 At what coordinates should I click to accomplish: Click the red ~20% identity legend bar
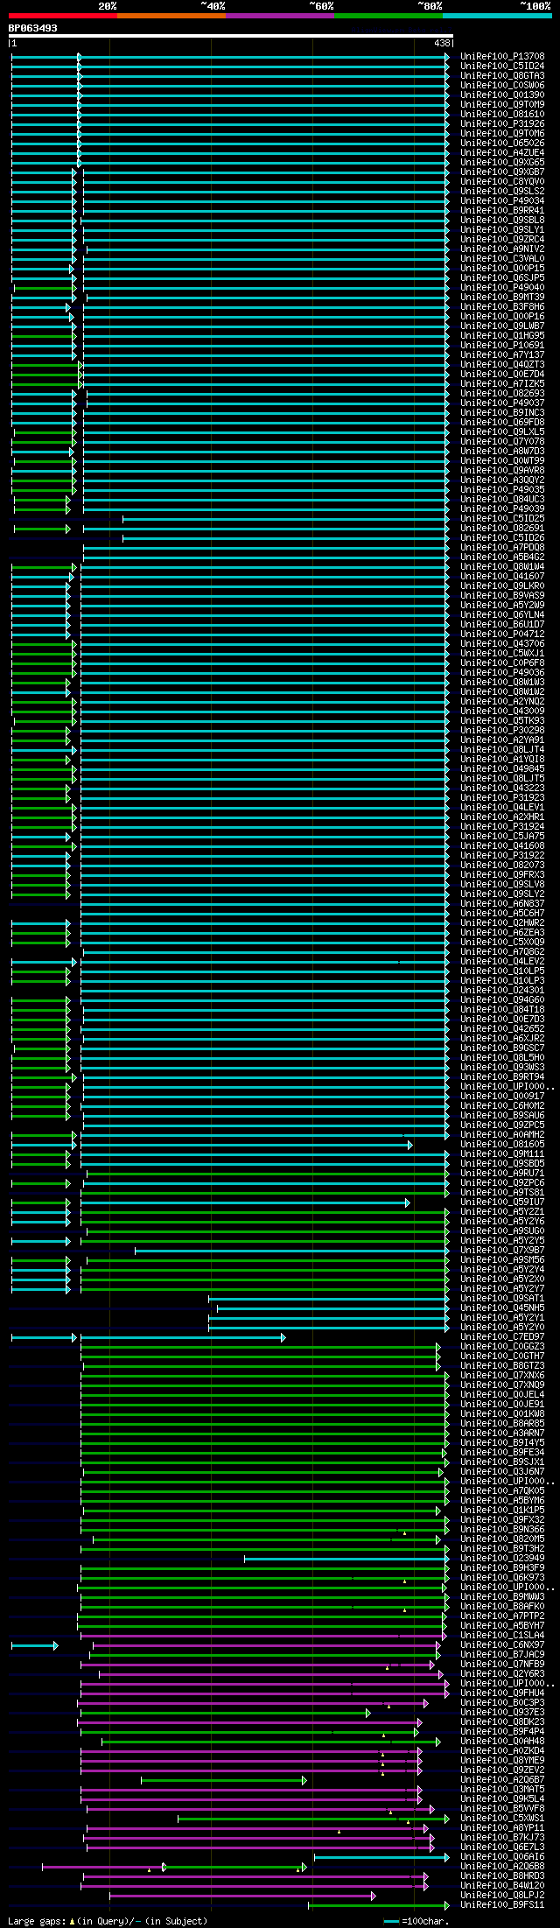(62, 16)
